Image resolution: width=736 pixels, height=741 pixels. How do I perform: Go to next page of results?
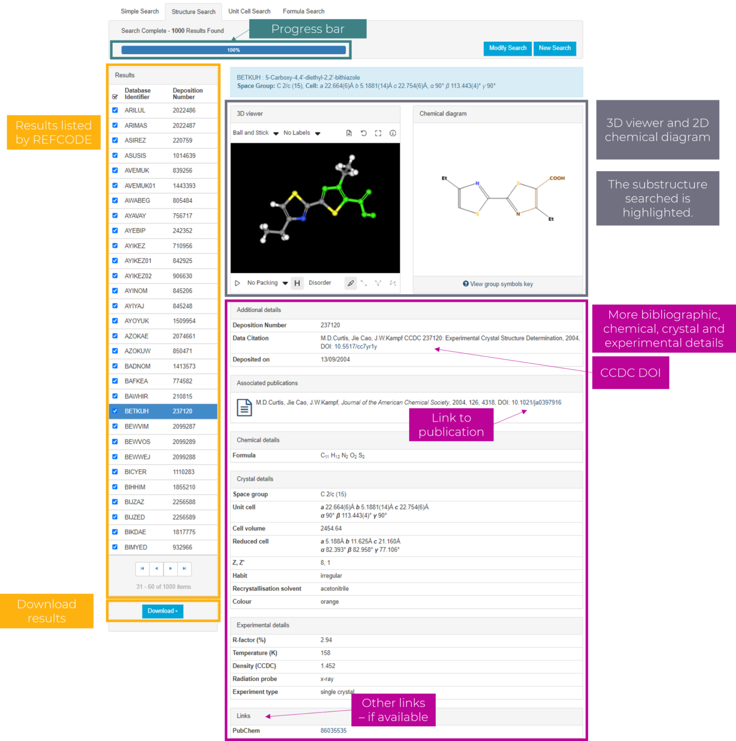click(x=171, y=569)
